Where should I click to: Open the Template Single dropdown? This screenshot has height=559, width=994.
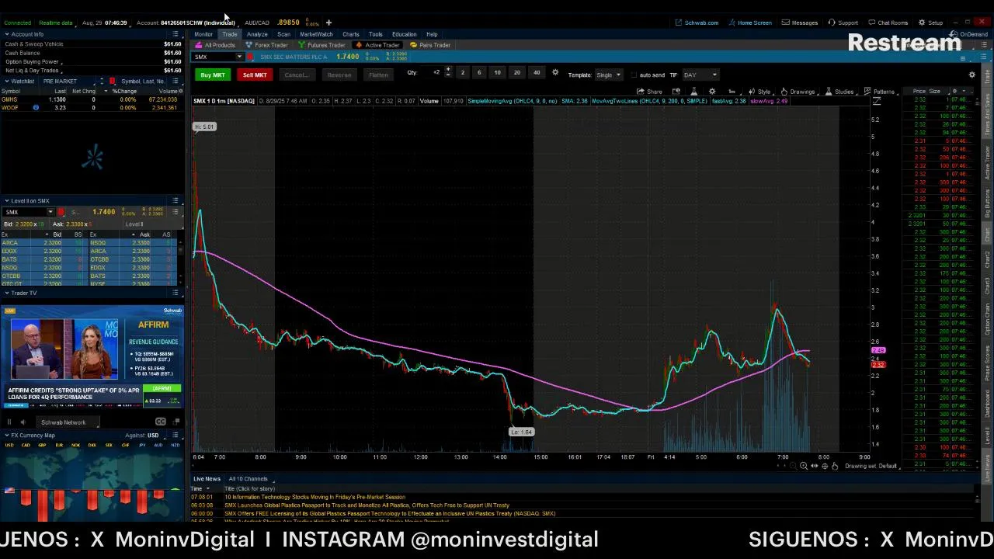(607, 75)
